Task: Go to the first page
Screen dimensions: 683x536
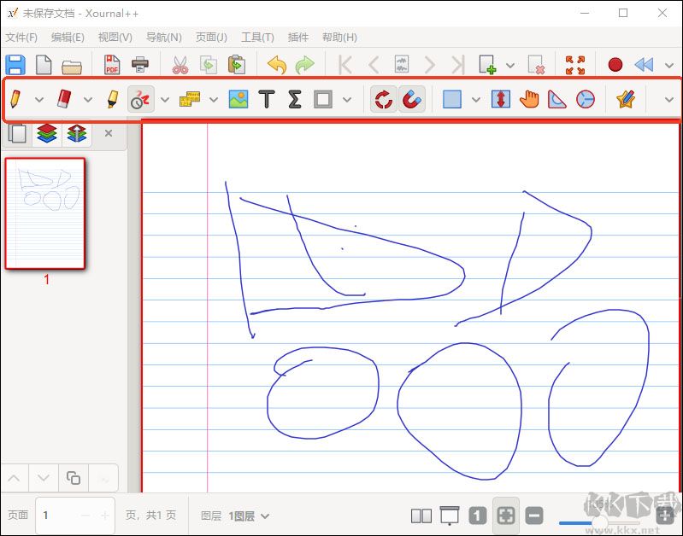Action: pos(345,65)
